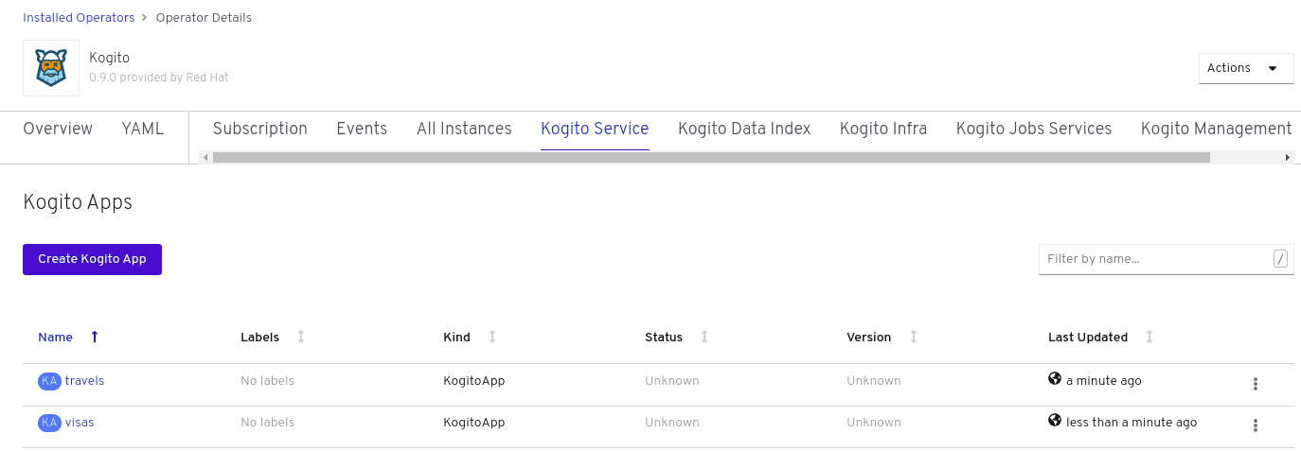Click the horizontal tab scrollbar thumb
Viewport: 1301px width, 451px height.
(711, 157)
